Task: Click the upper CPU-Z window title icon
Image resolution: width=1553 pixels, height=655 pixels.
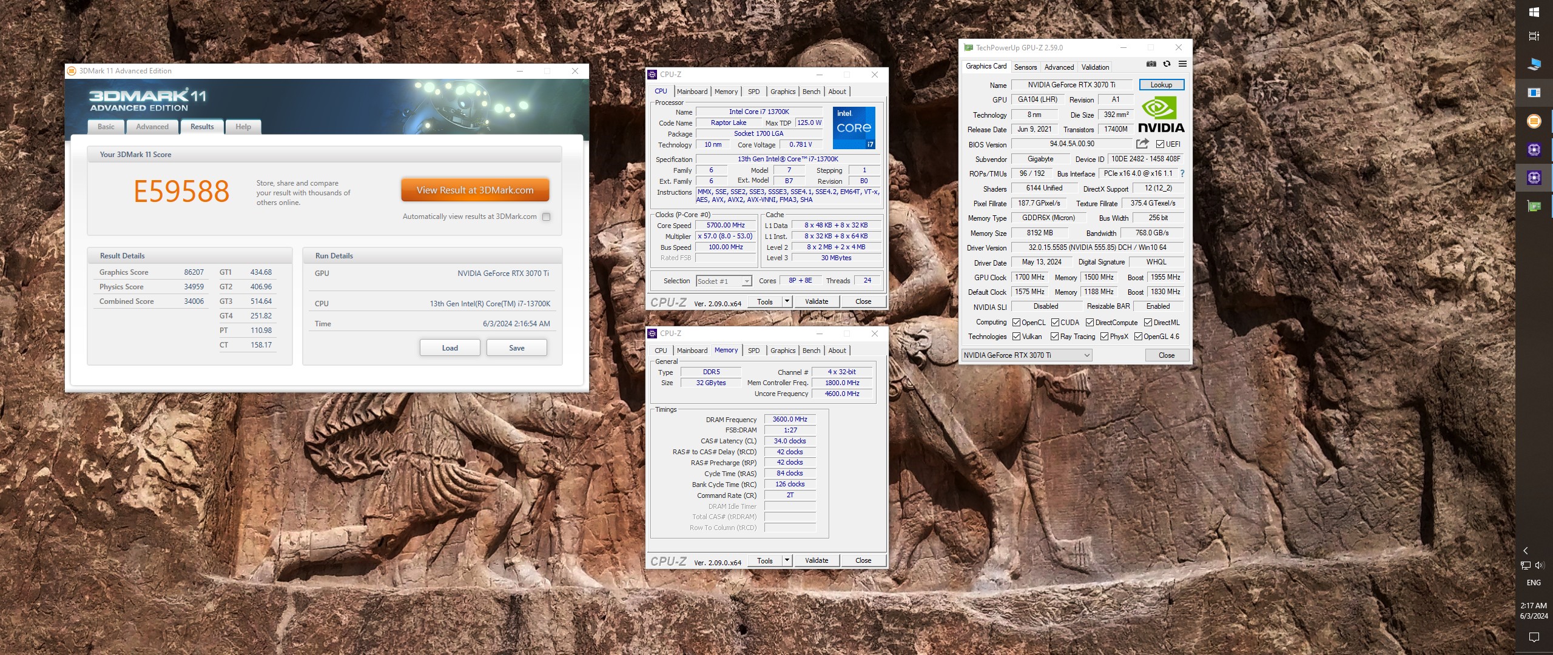Action: pos(653,75)
